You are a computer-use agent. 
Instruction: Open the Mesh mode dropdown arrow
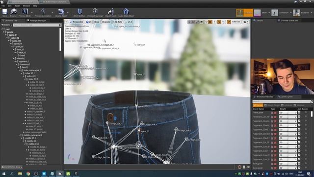point(269,13)
